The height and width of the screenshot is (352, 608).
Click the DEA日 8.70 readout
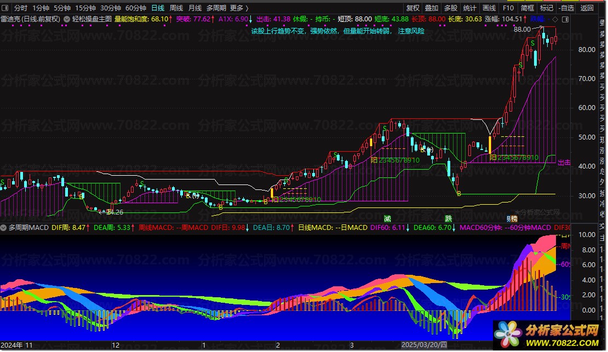(x=273, y=228)
